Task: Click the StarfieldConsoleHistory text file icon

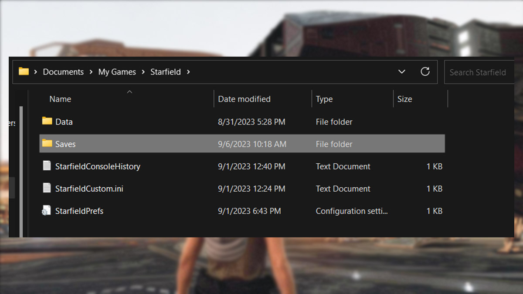Action: 47,166
